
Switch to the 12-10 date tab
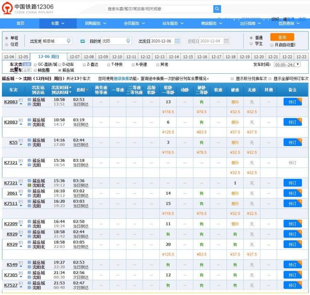point(117,57)
